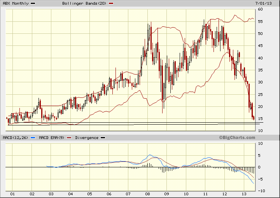Click the 25 price axis label
Image resolution: width=280 pixels, height=198 pixels.
click(x=260, y=94)
